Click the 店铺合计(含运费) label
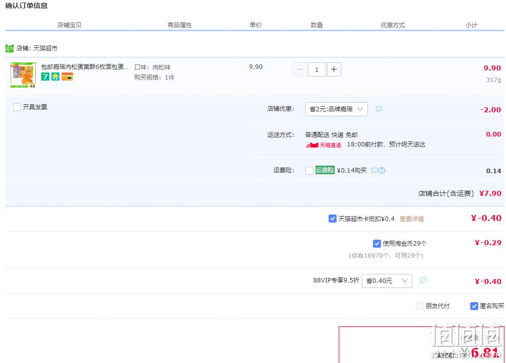The height and width of the screenshot is (363, 506). 446,193
